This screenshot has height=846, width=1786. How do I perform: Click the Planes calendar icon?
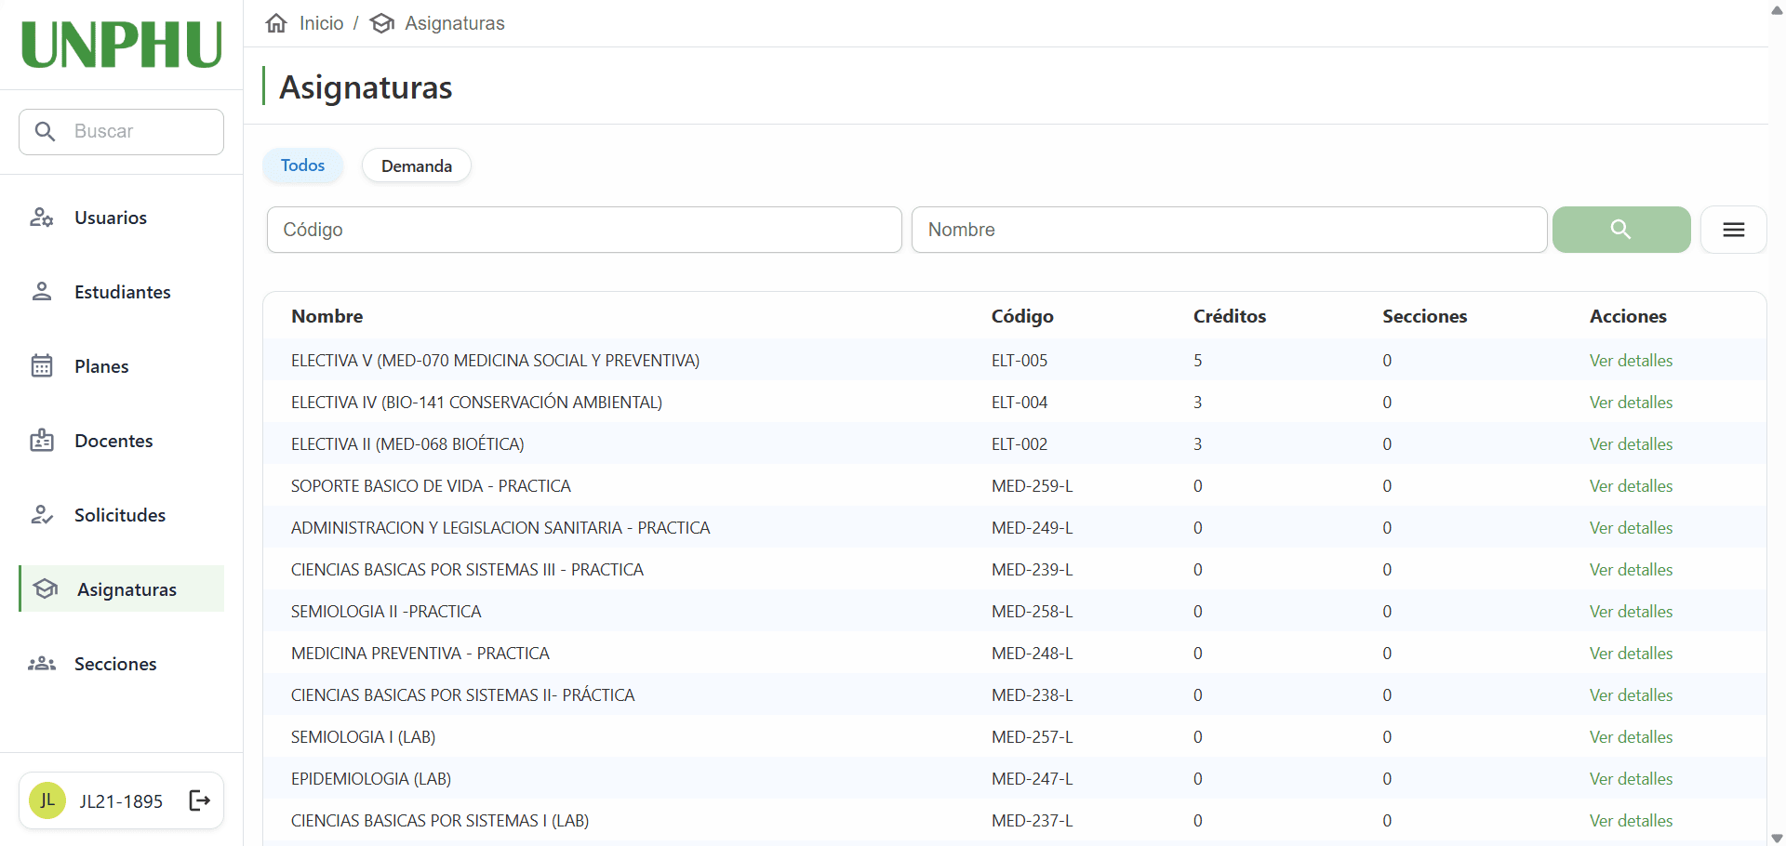tap(42, 365)
